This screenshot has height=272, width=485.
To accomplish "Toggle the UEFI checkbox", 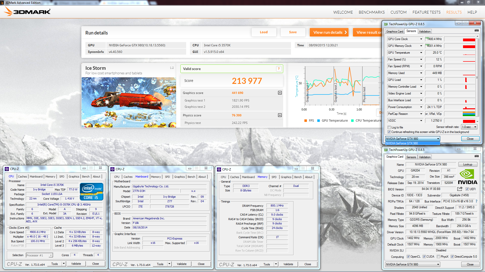I will pyautogui.click(x=467, y=189).
